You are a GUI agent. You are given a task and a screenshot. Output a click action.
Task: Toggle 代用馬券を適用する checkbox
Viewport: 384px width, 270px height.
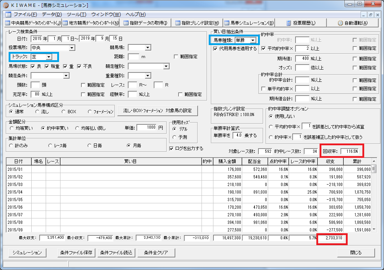pos(215,49)
